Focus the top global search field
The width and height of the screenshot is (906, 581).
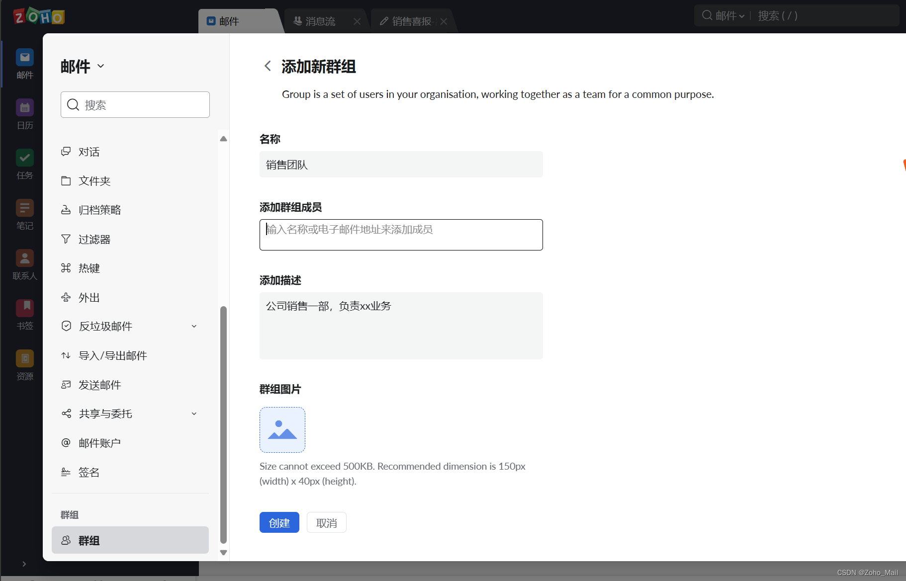click(x=826, y=16)
